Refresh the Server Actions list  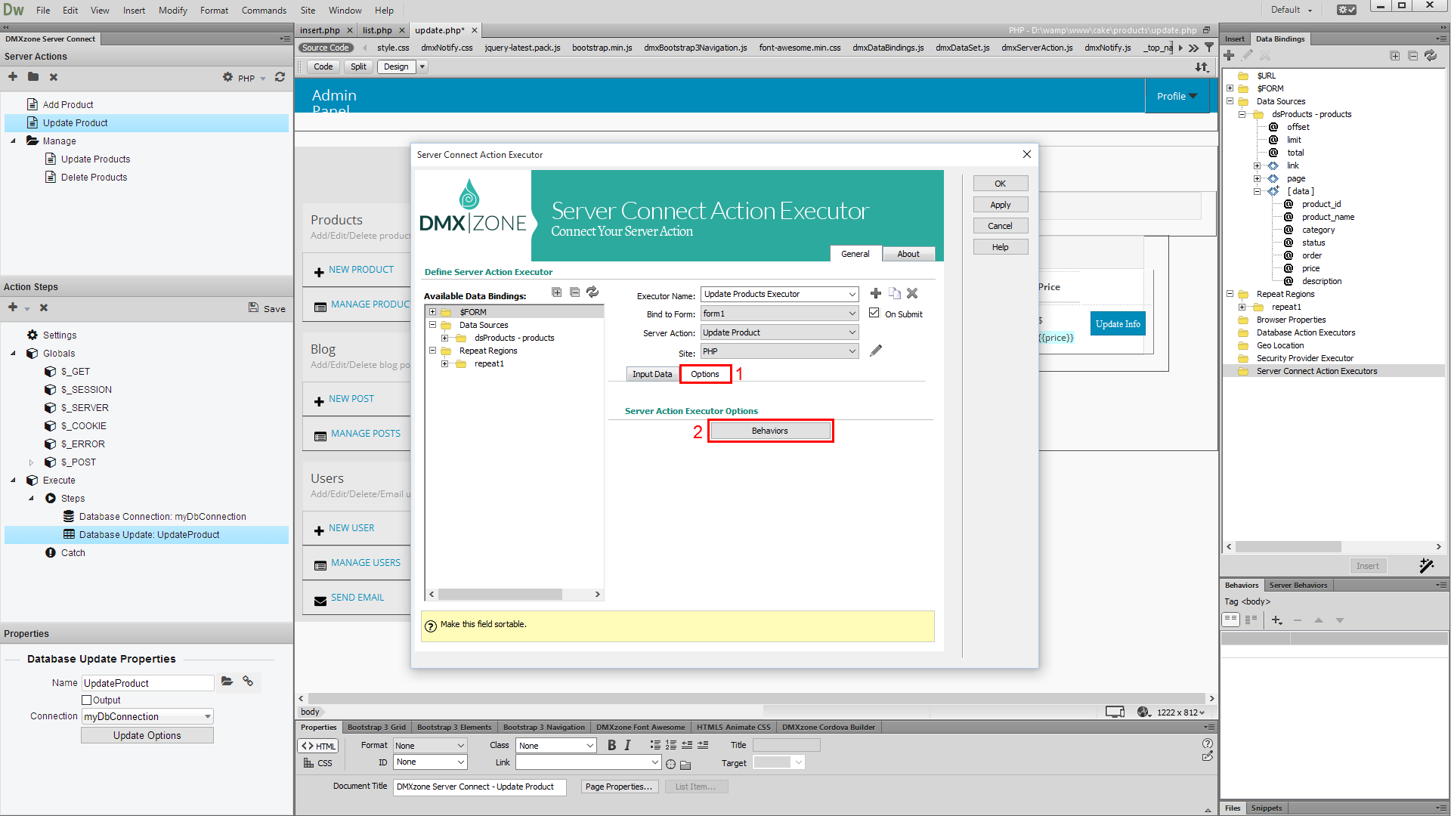[280, 77]
